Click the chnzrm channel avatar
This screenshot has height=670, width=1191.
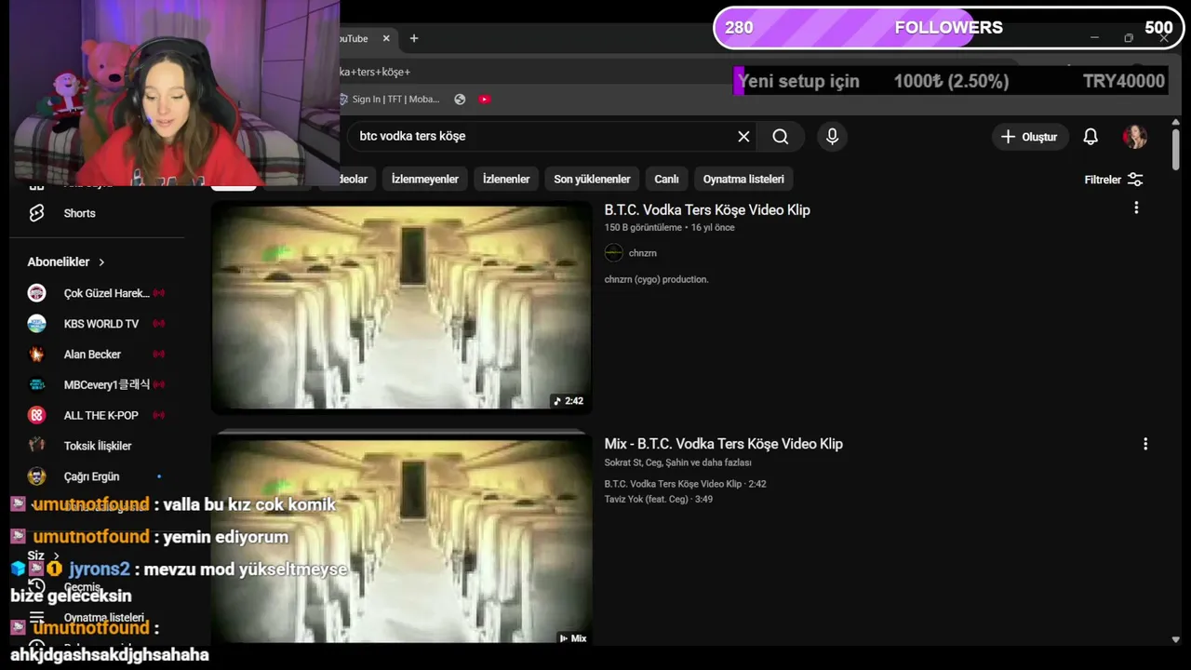pos(613,253)
